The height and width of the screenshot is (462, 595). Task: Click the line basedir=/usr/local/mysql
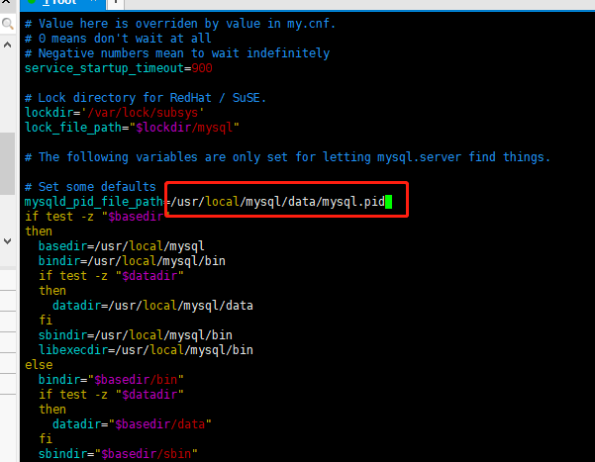(x=122, y=246)
